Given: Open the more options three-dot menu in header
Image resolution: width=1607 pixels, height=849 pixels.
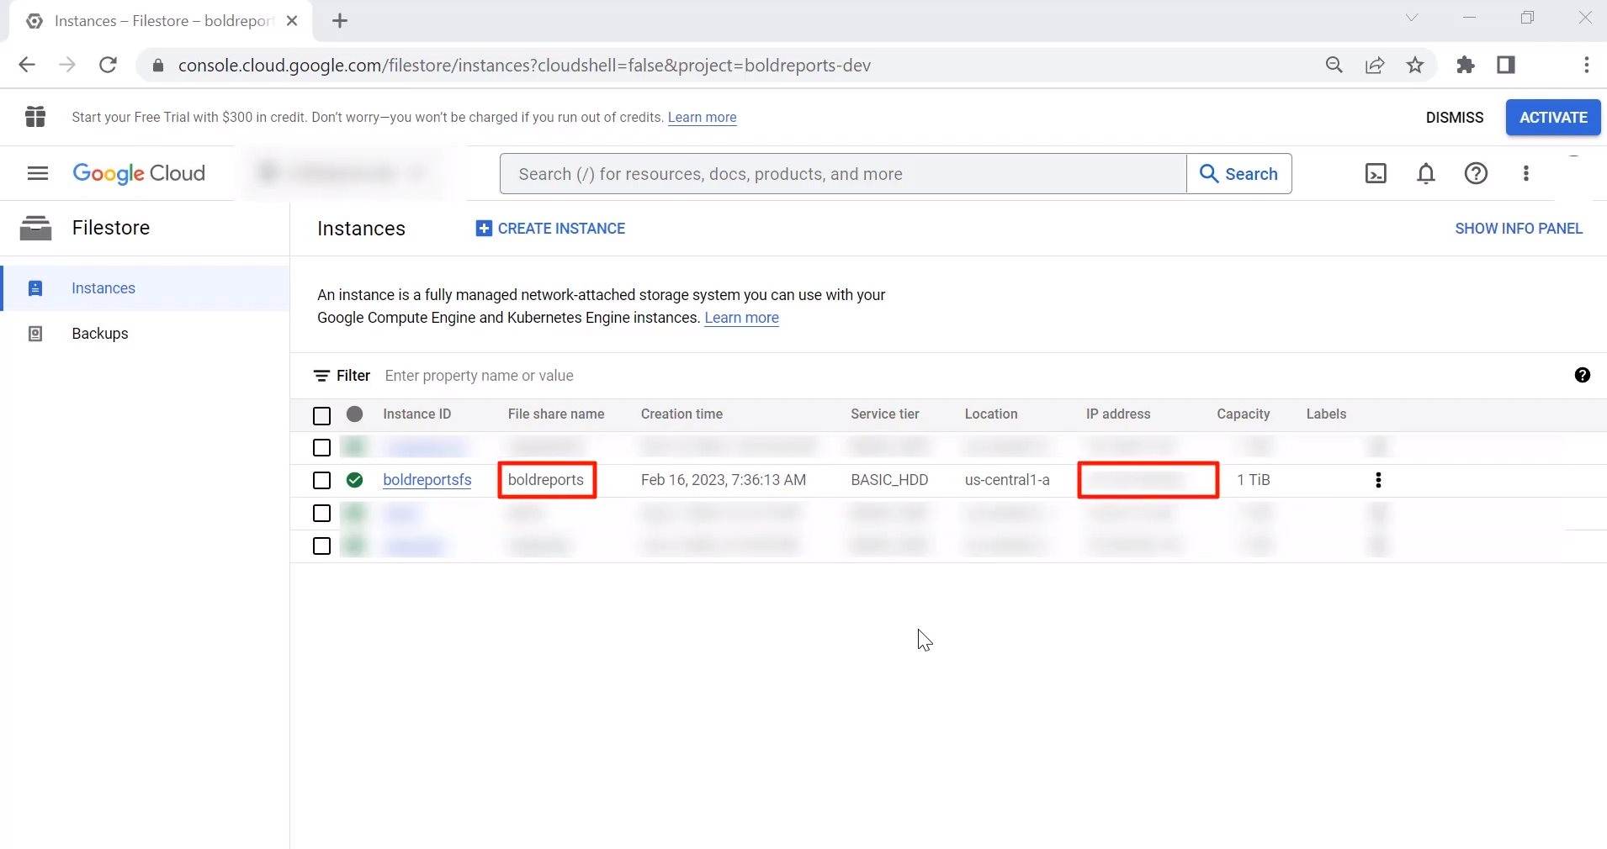Looking at the screenshot, I should (1526, 173).
